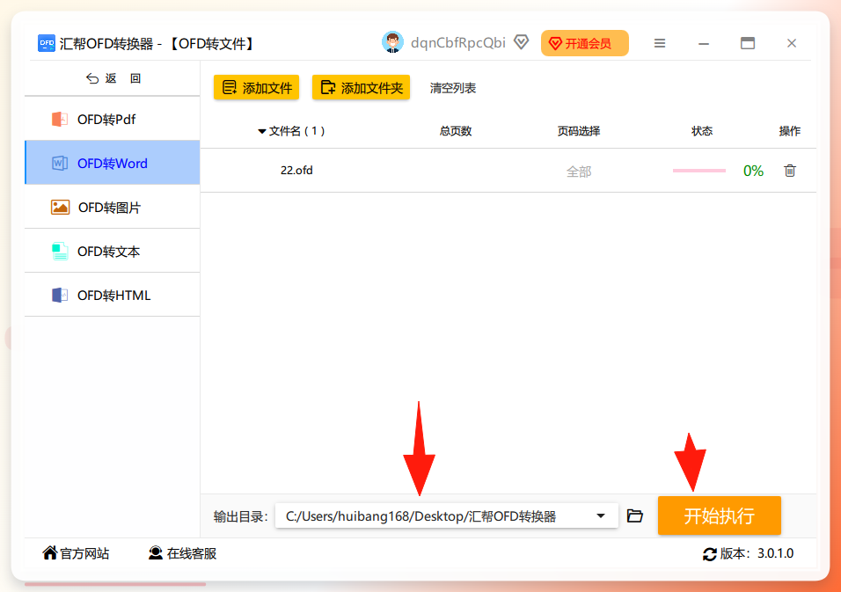Maximize the converter window
Viewport: 841px width, 592px height.
(x=748, y=43)
